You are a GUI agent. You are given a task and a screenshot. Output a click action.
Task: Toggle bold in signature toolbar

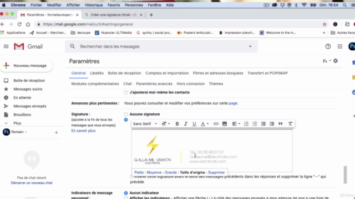coord(177,124)
